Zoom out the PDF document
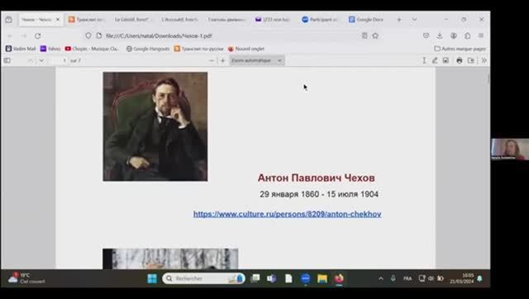 (212, 60)
